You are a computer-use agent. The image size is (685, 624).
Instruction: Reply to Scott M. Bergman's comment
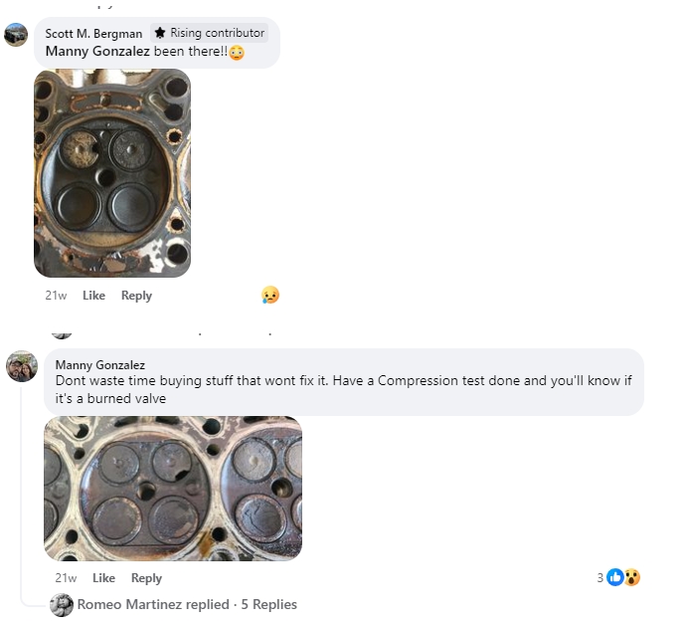click(136, 296)
